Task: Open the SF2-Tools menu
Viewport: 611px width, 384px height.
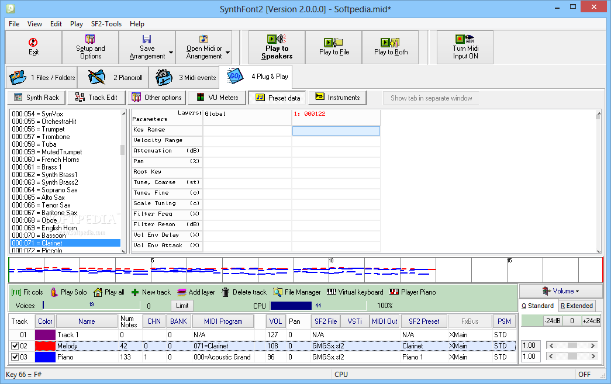Action: point(106,24)
